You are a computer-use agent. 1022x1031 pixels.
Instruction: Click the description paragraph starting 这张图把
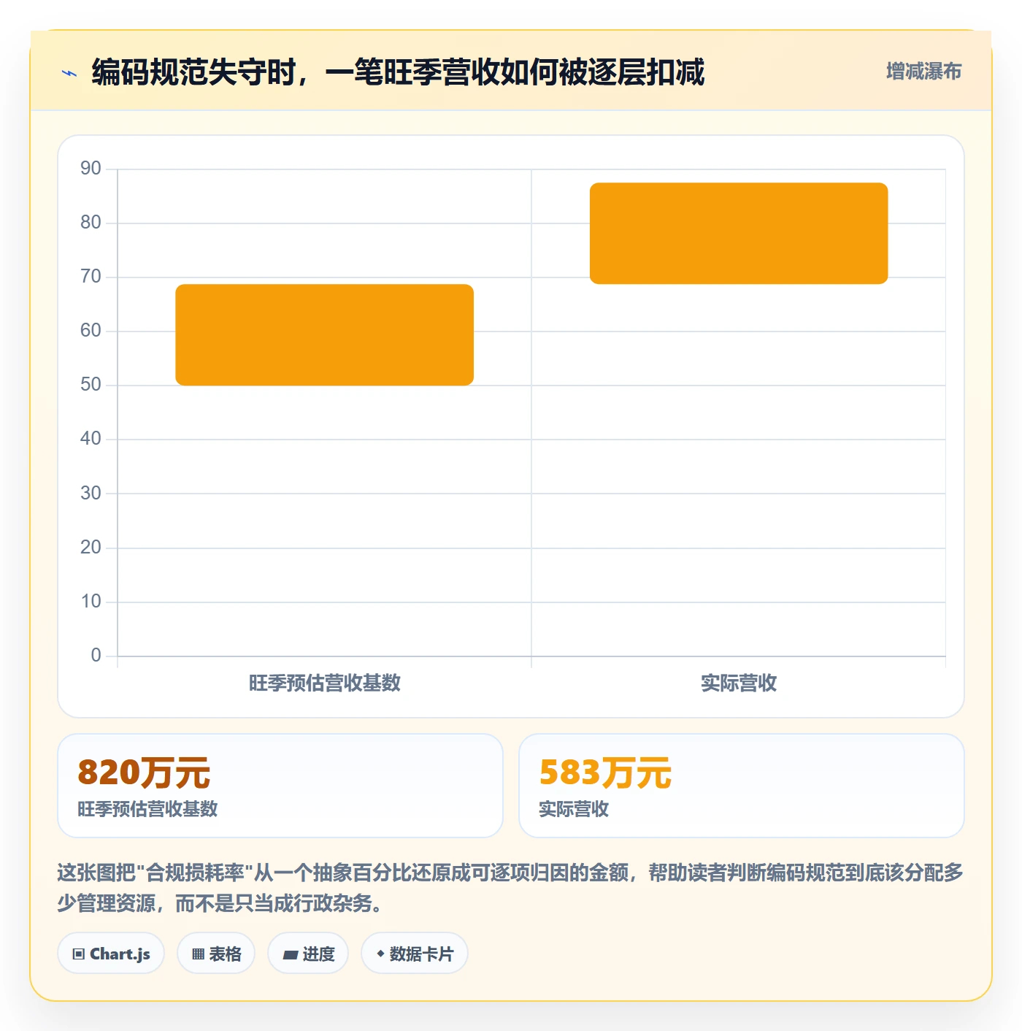tap(510, 888)
